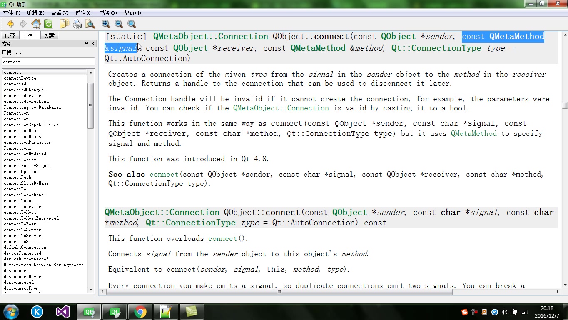Select index entry Differences between String-Bas…
568x320 pixels.
point(44,265)
